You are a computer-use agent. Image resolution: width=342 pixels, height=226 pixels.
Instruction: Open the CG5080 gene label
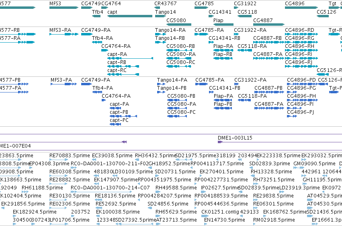[176, 20]
